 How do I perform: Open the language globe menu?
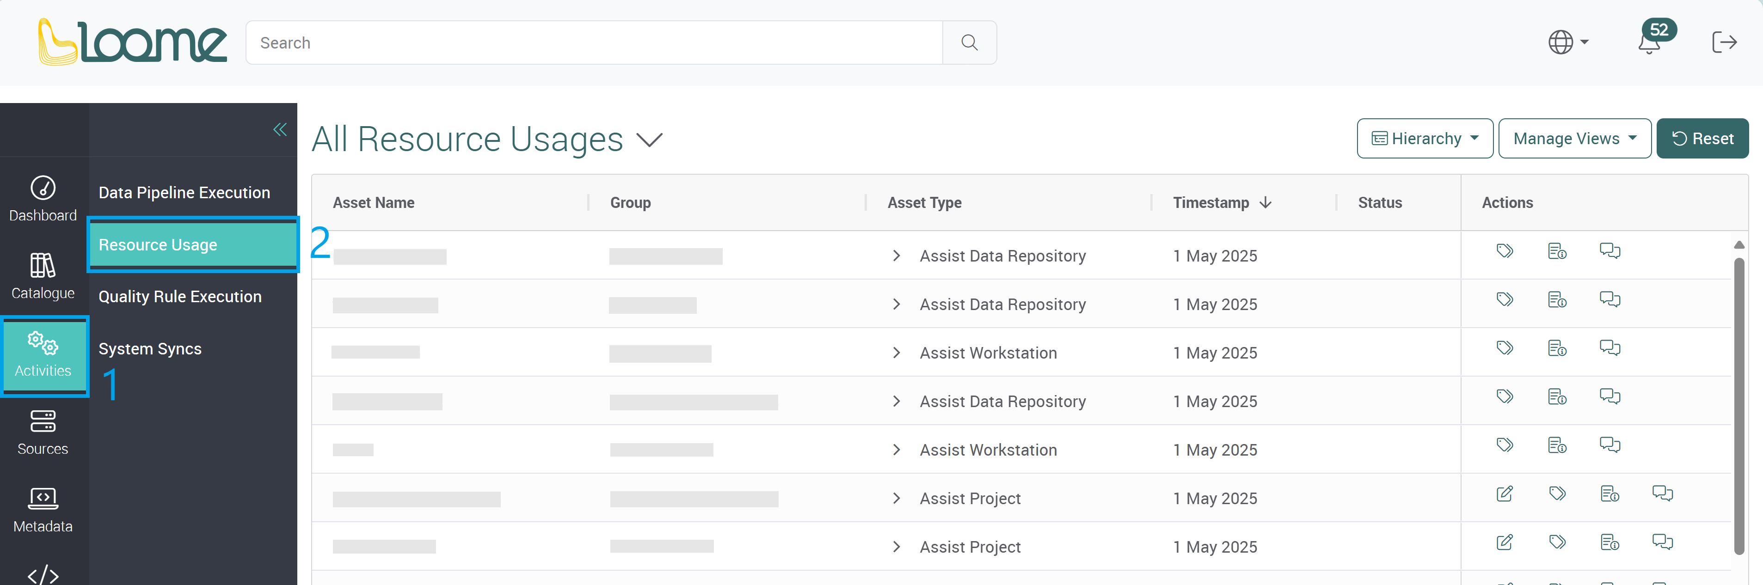1568,43
